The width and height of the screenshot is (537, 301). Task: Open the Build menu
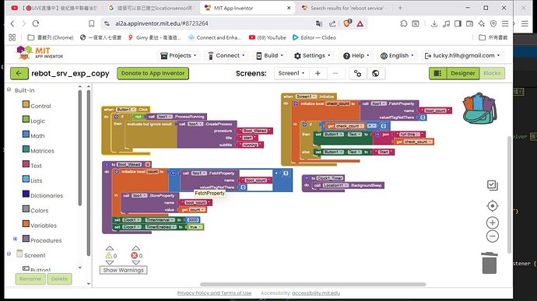270,55
